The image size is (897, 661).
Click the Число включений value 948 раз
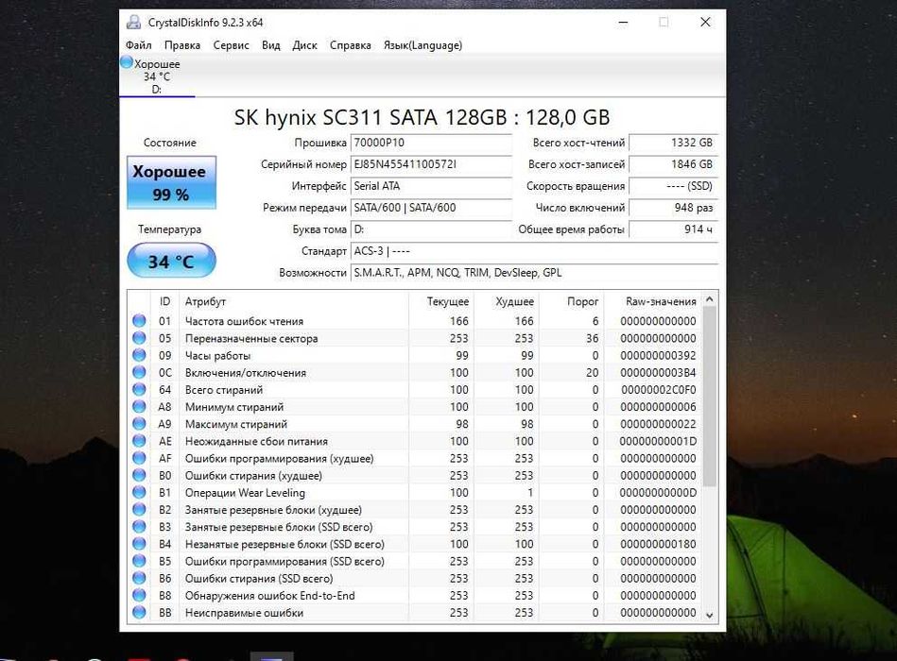[673, 208]
